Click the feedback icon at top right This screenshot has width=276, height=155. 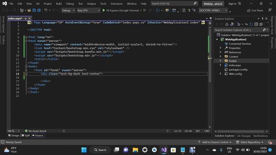click(x=270, y=10)
